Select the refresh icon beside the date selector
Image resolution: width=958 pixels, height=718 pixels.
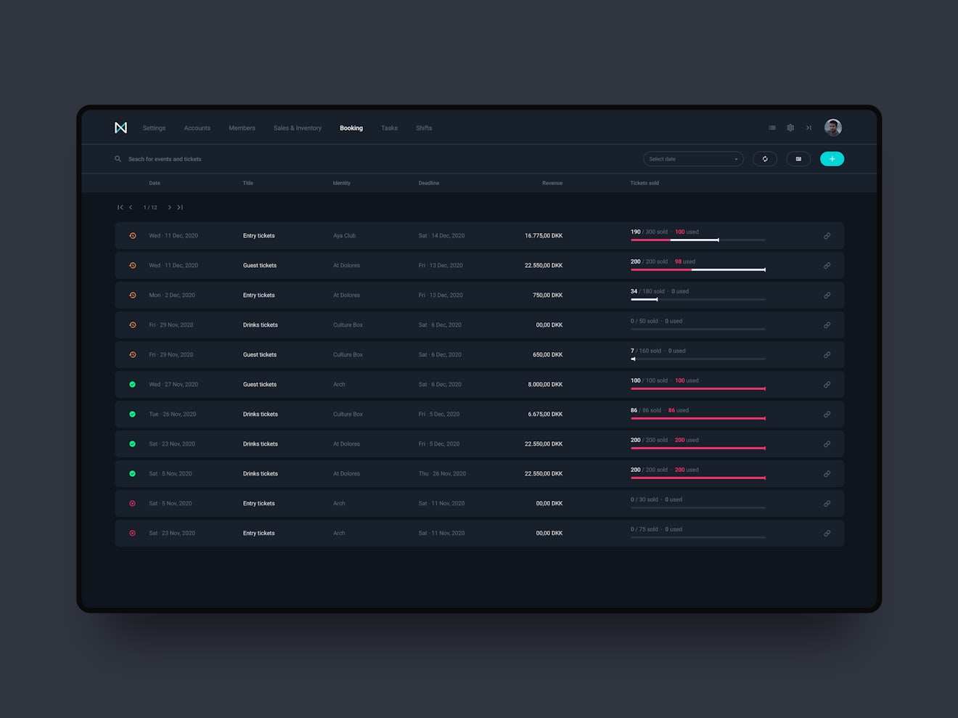(x=765, y=158)
